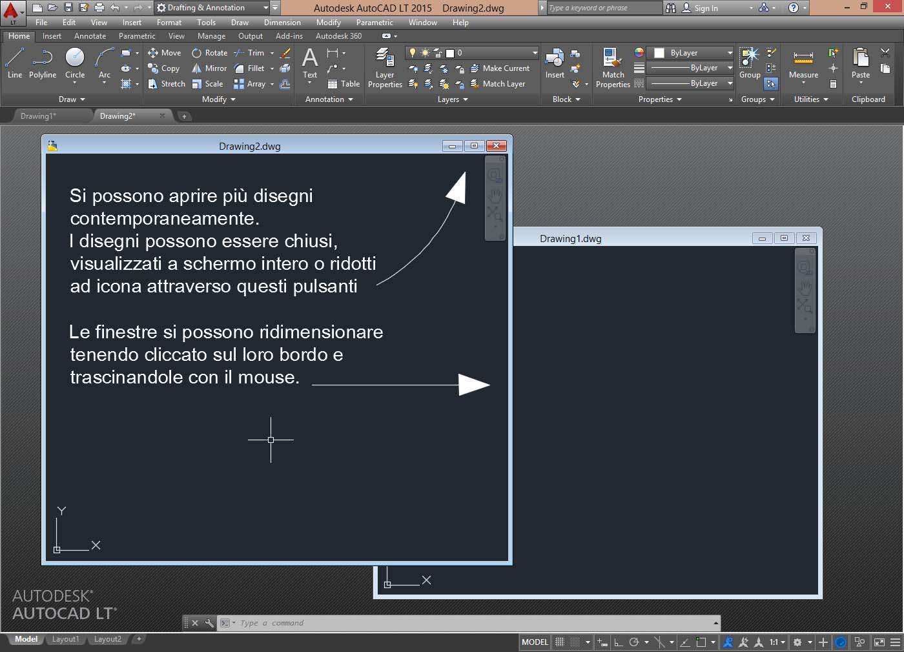The width and height of the screenshot is (904, 652).
Task: Open the ByLayer color dropdown
Action: coord(690,53)
